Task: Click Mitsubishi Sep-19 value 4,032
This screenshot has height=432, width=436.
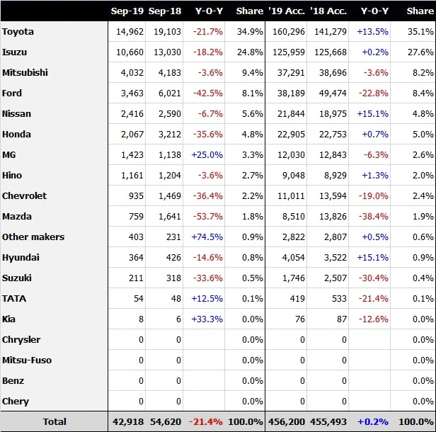Action: 132,73
